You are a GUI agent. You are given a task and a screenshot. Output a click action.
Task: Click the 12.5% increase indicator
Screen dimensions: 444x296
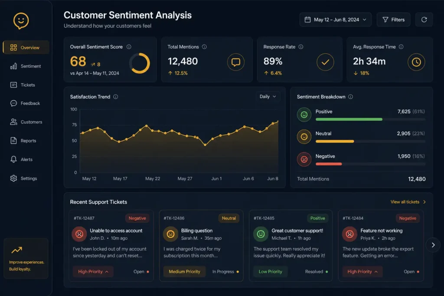click(x=178, y=73)
